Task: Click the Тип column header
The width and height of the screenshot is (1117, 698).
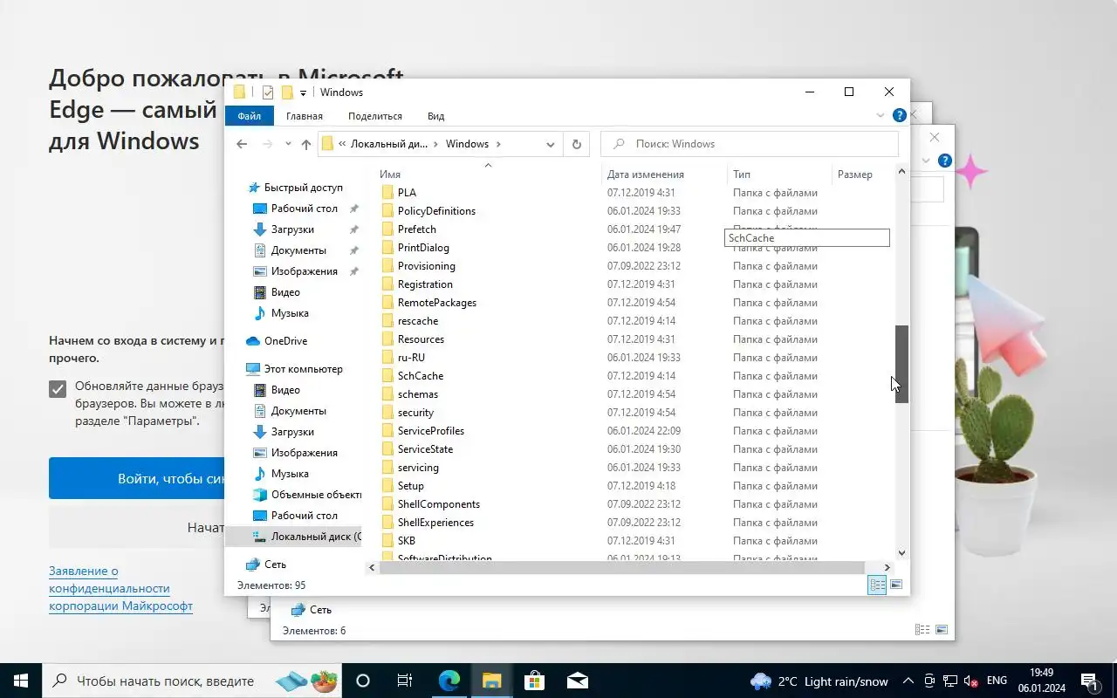Action: pos(742,174)
